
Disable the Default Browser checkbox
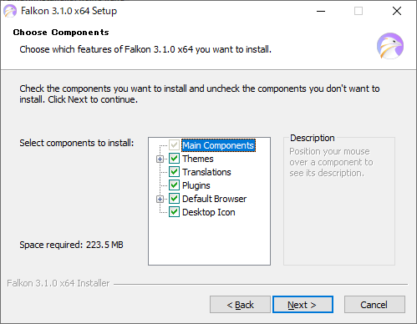click(174, 199)
